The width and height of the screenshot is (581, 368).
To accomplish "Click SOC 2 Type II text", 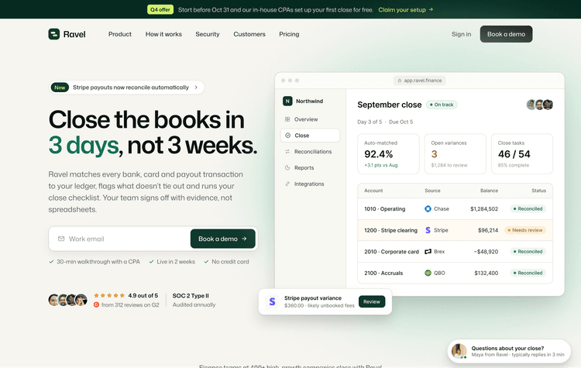I will pyautogui.click(x=191, y=295).
